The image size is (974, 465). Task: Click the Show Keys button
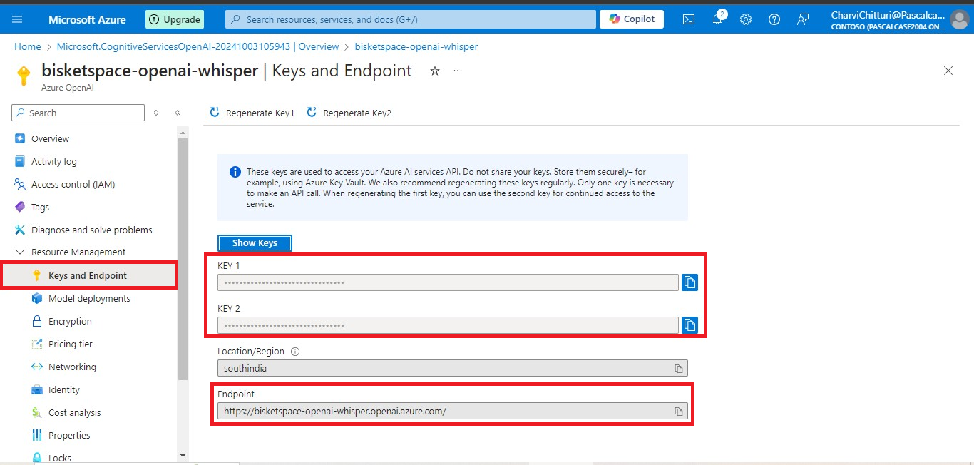[255, 243]
